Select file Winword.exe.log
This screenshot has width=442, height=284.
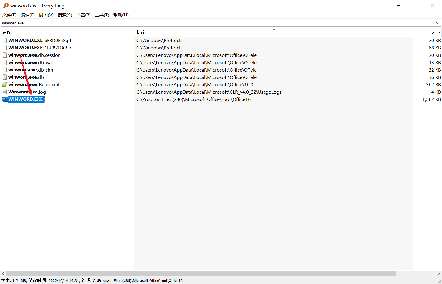coord(27,92)
